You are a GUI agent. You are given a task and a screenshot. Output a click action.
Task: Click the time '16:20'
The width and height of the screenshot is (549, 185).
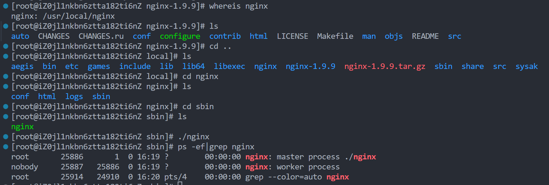[149, 177]
